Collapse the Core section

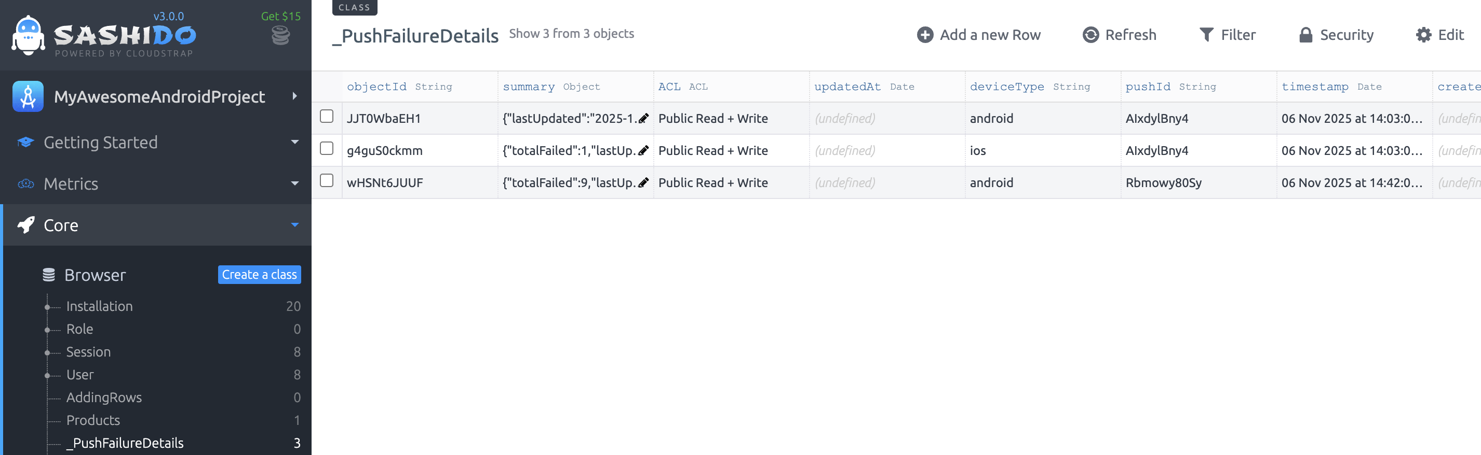(294, 225)
